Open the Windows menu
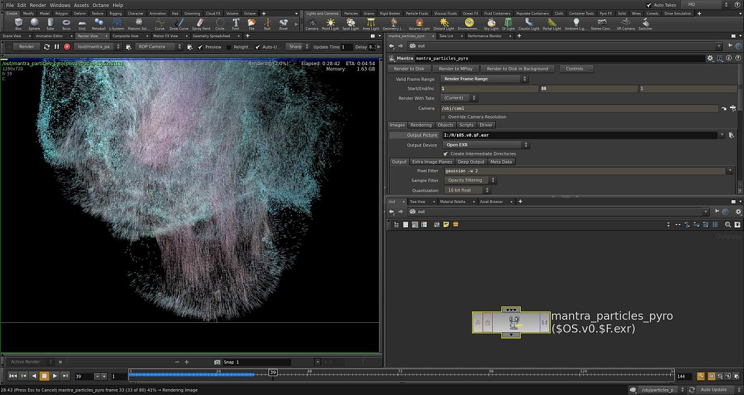The height and width of the screenshot is (395, 744). click(60, 5)
